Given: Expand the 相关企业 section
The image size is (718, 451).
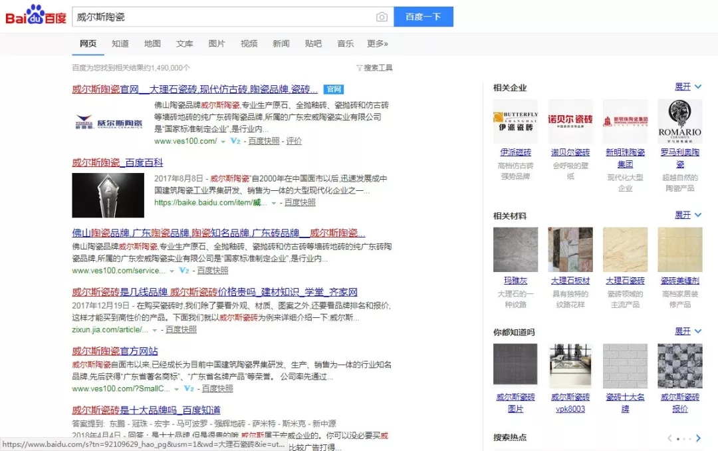Looking at the screenshot, I should [688, 86].
